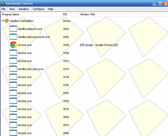The height and width of the screenshot is (136, 168).
Task: Click the PID value 3912
Action: [x=66, y=125]
